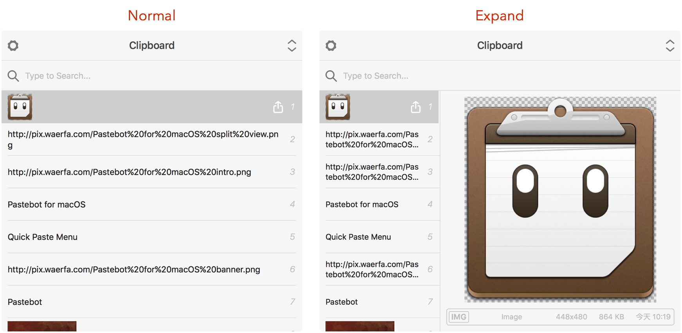Click the 448x480 dimensions text
The width and height of the screenshot is (682, 333).
pos(572,317)
